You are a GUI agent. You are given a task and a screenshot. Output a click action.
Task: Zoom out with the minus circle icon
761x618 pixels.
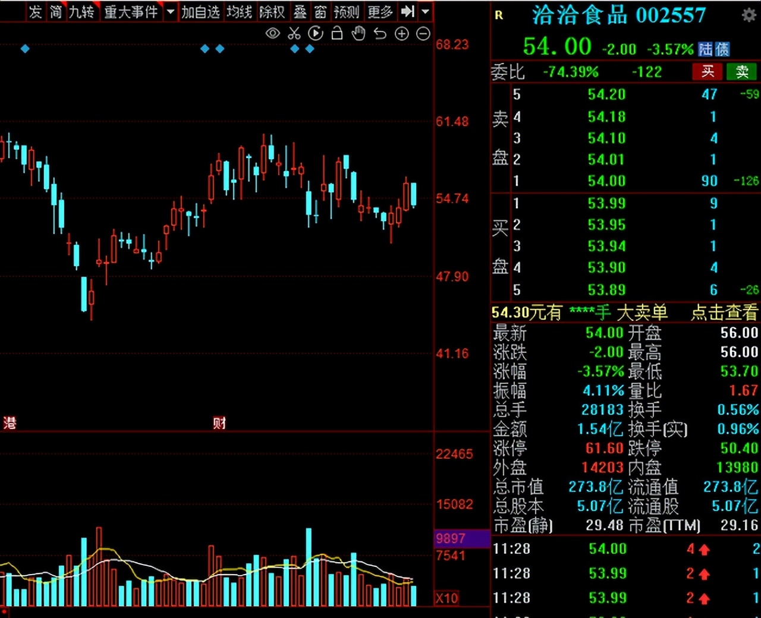point(423,34)
